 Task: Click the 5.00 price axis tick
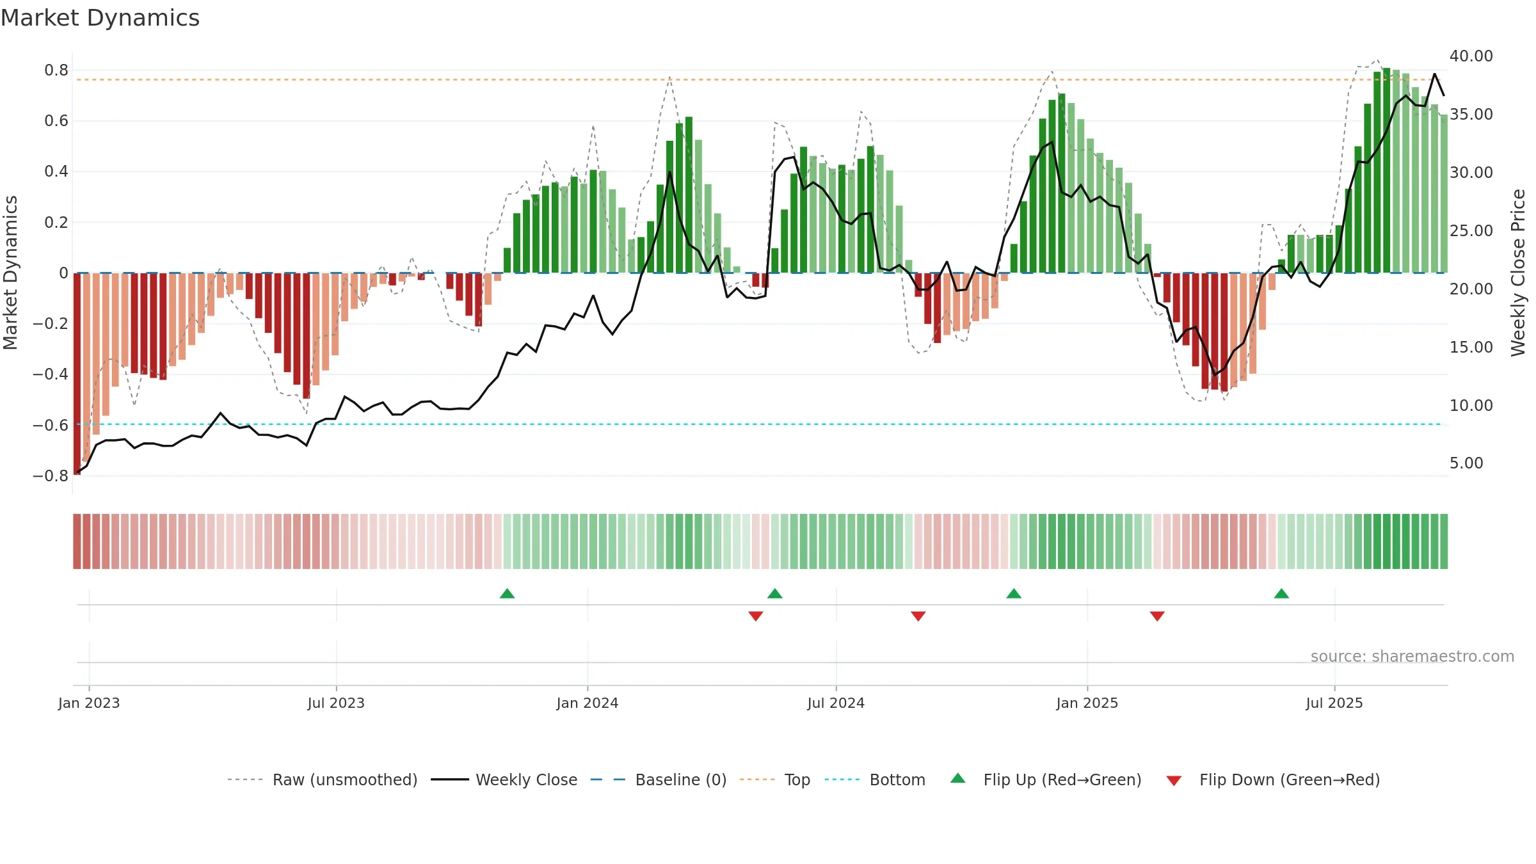(1466, 463)
